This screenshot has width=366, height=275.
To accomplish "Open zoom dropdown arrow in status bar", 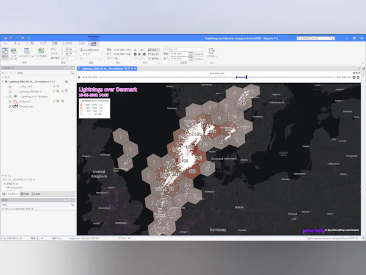I will [21, 238].
